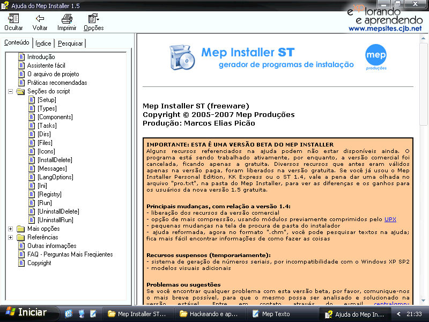This screenshot has width=429, height=322.
Task: Click the Ocultar (hide) toolbar icon
Action: tap(13, 19)
